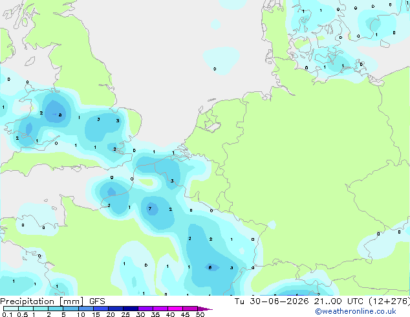
Task: Click the "(12+276)" forecast run text
Action: (389, 301)
